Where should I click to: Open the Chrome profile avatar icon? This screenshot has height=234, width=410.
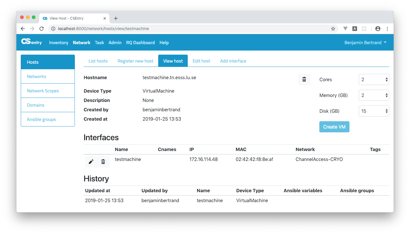(x=378, y=29)
